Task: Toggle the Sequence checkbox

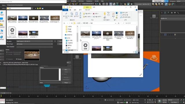Action: pos(7,59)
